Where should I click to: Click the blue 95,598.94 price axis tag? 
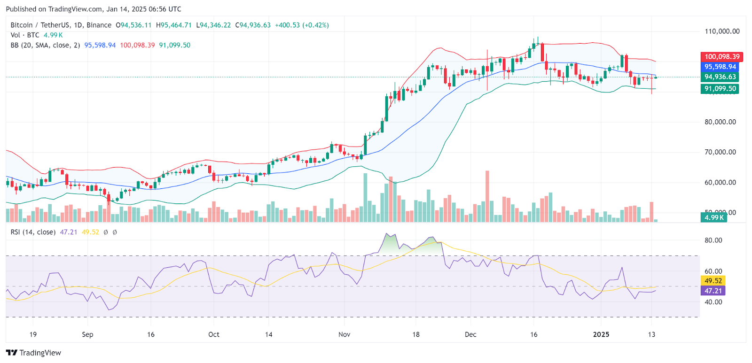[720, 67]
